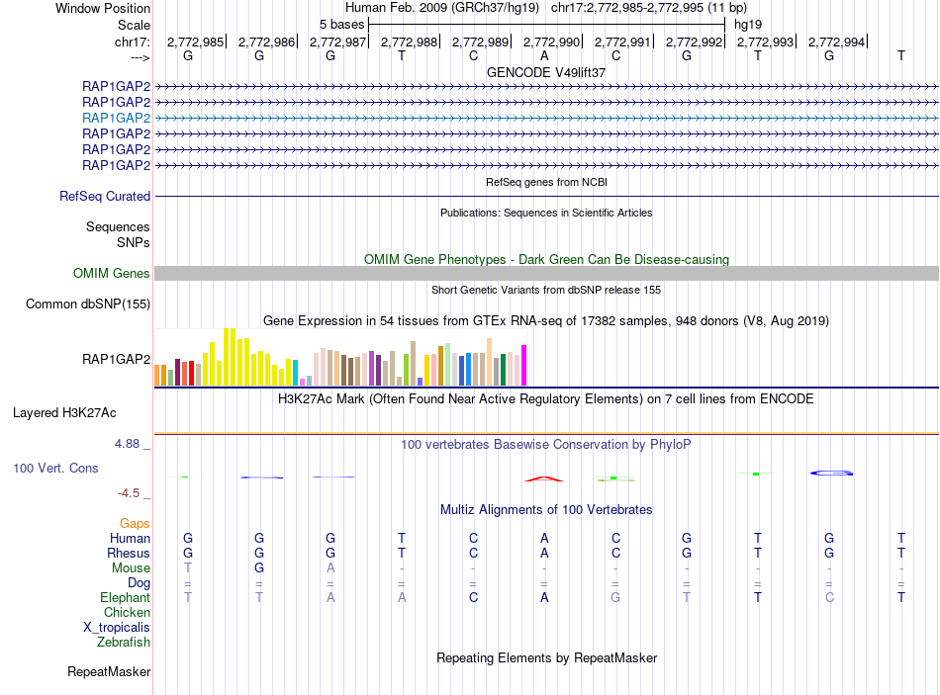Click the 5 bases scale bar
940x695 pixels.
click(x=545, y=24)
